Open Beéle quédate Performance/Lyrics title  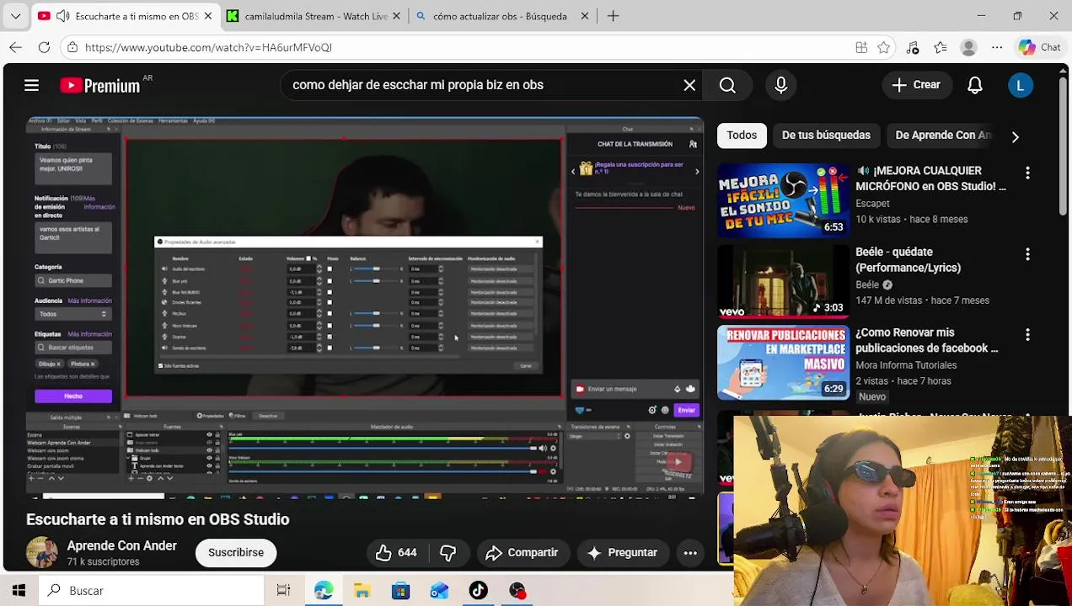tap(908, 259)
